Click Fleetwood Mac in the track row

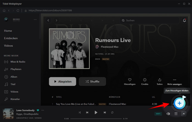(118, 104)
